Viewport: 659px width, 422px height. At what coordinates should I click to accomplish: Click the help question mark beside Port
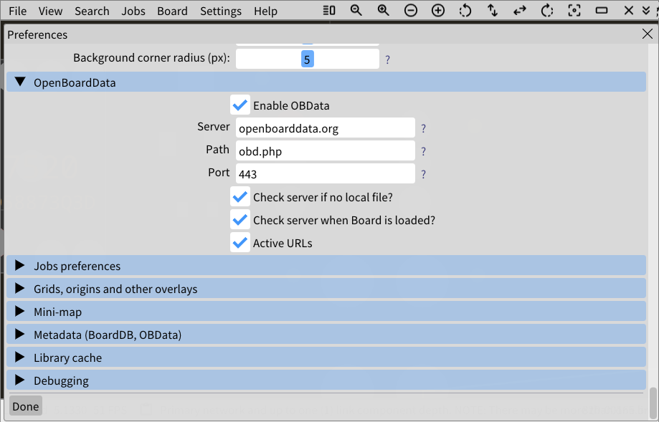(423, 173)
